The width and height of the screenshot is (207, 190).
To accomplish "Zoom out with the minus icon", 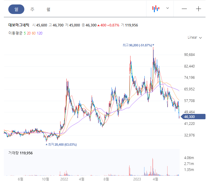I will point(184,9).
